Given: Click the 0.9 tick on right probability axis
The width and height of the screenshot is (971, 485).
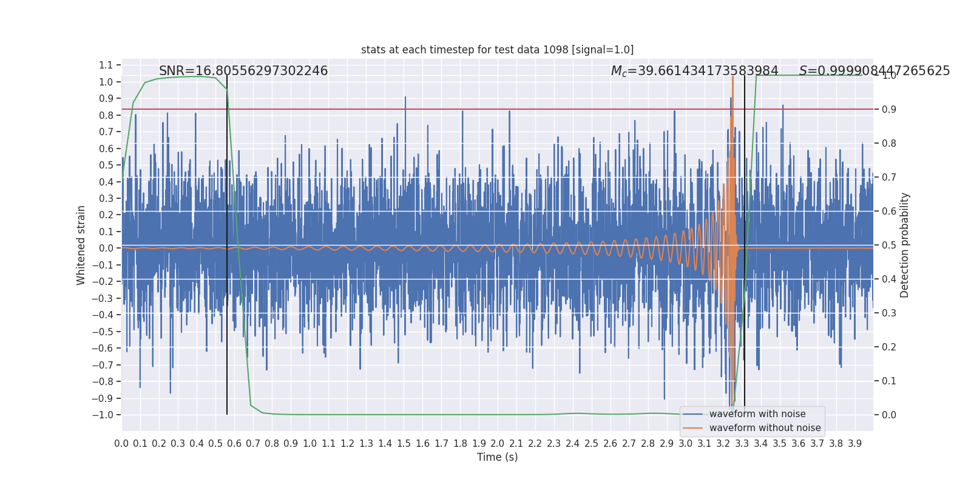Looking at the screenshot, I should (889, 110).
